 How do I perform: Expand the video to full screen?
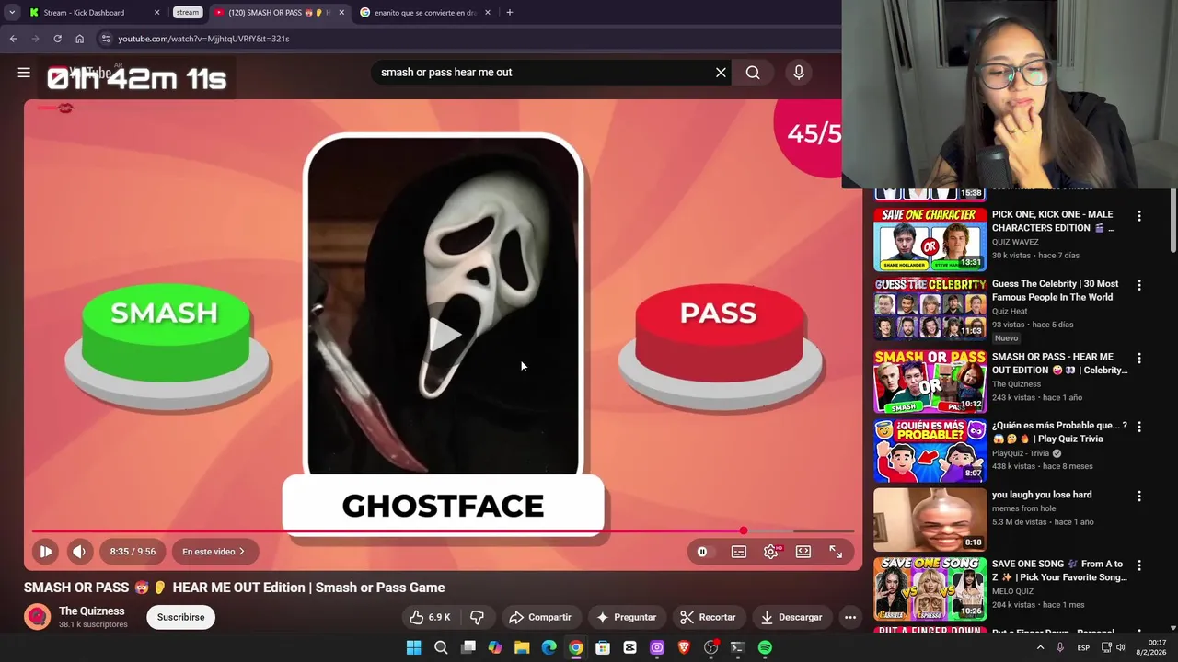(836, 552)
